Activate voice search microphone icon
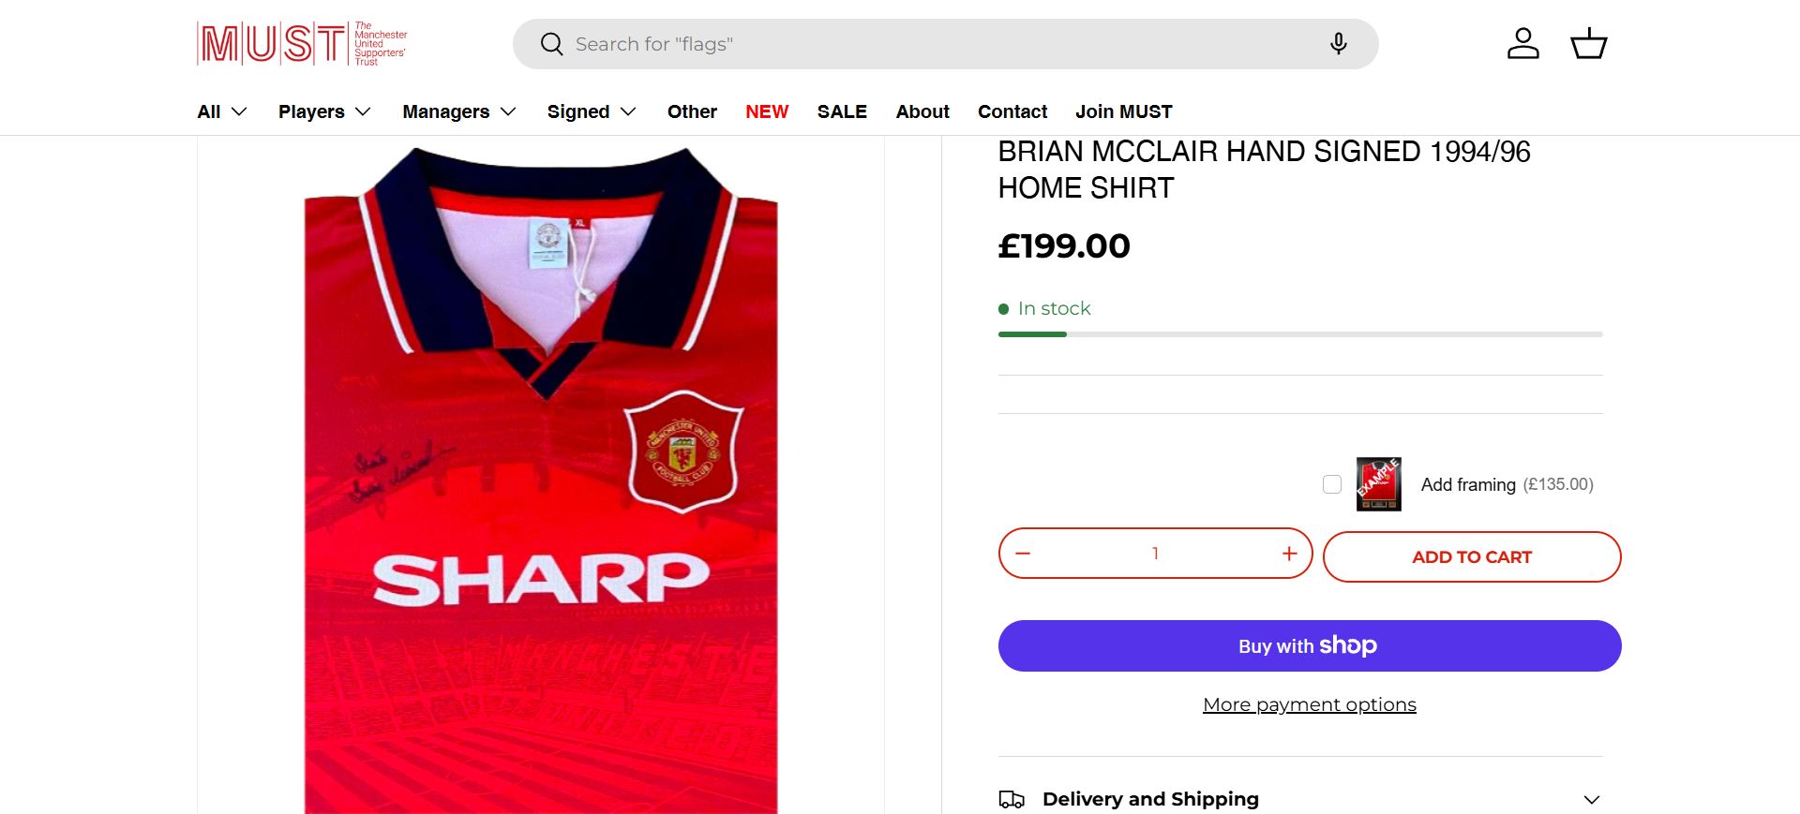Viewport: 1800px width, 814px height. point(1338,44)
